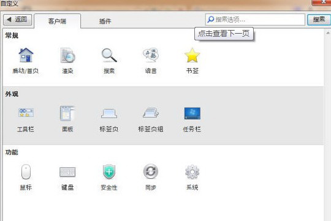Screen dimensions: 331x221
Task: Close the 自定义 window
Action: [322, 2]
